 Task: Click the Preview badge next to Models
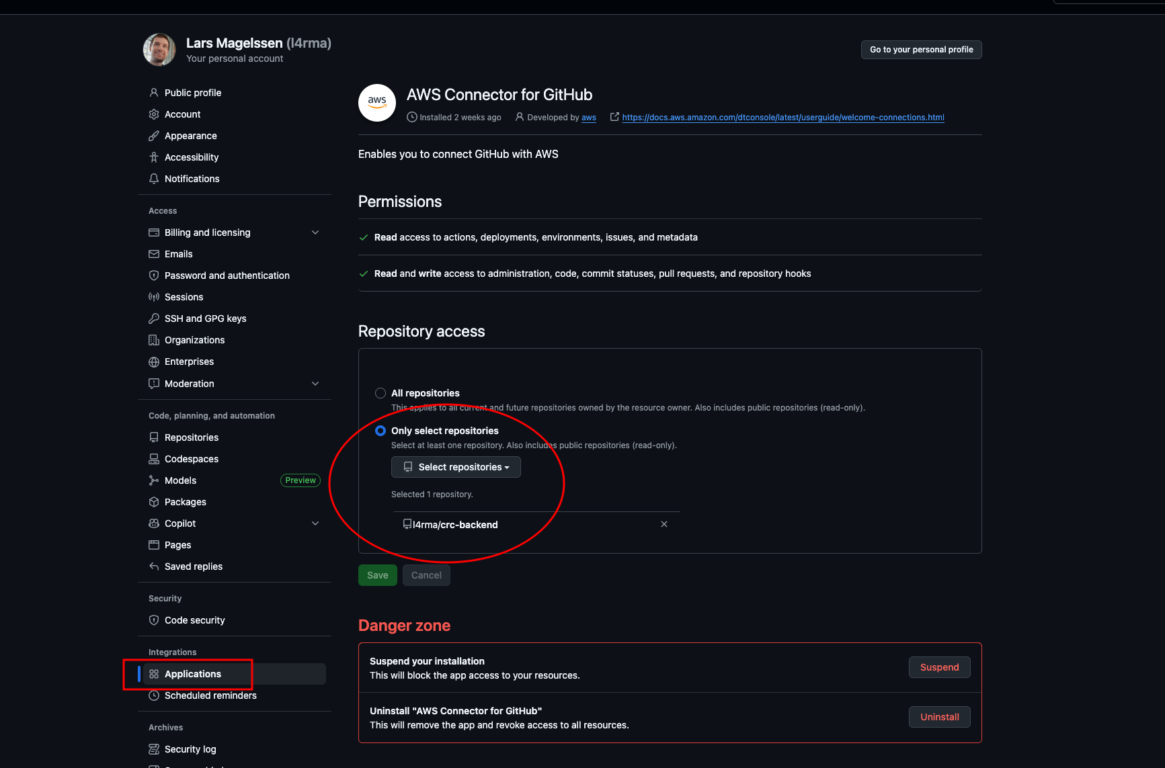[300, 480]
